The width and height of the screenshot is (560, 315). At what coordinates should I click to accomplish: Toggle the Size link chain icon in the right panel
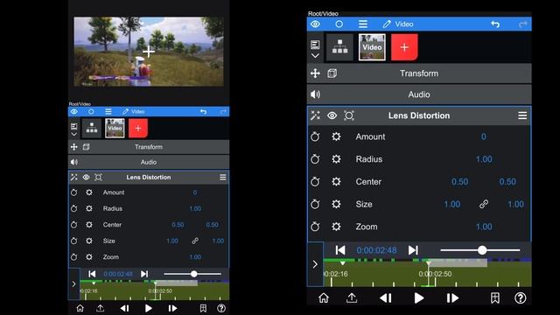tap(484, 204)
